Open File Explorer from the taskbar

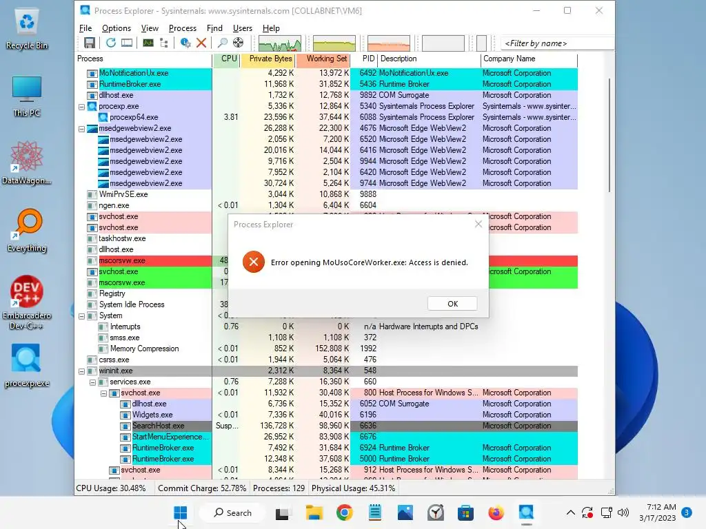click(x=314, y=512)
